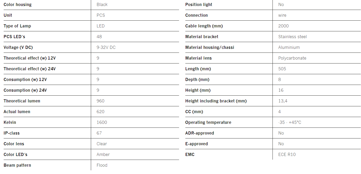361x174 pixels.
Task: Click the Theoretical lumen value 960
Action: pos(100,101)
